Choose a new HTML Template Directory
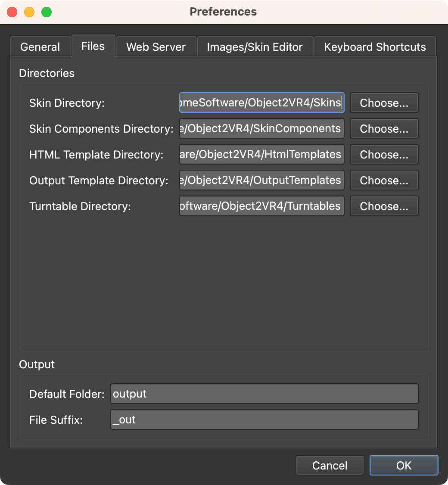Screen dimensions: 448x485 pos(384,154)
